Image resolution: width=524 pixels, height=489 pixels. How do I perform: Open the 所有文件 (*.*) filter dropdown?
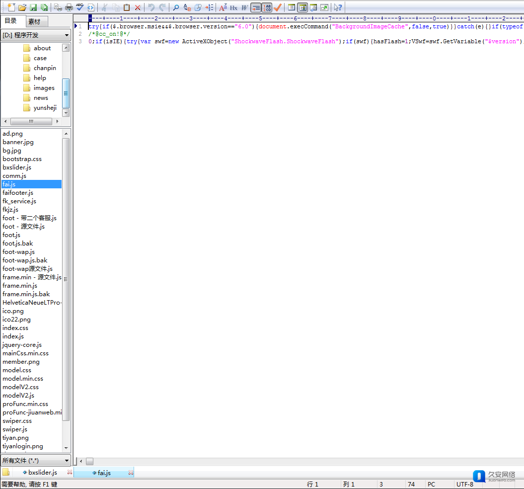coord(36,461)
